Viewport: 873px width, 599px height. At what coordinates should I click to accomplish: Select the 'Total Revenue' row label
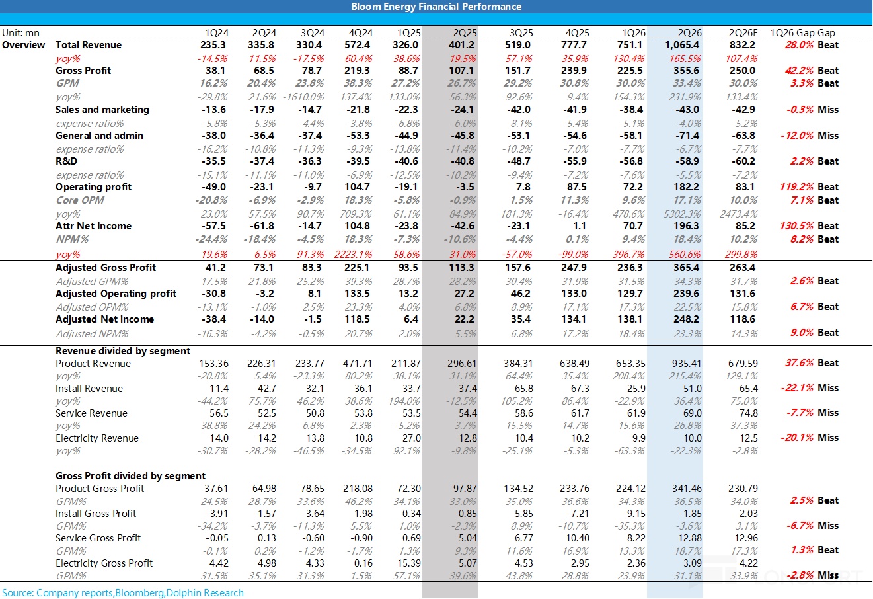click(x=89, y=45)
